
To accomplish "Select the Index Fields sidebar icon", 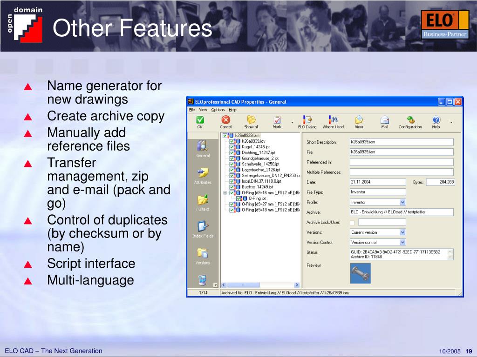I will [203, 226].
